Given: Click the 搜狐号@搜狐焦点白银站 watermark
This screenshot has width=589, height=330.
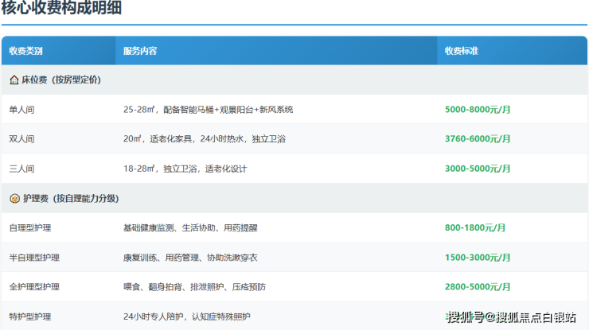Looking at the screenshot, I should point(511,317).
